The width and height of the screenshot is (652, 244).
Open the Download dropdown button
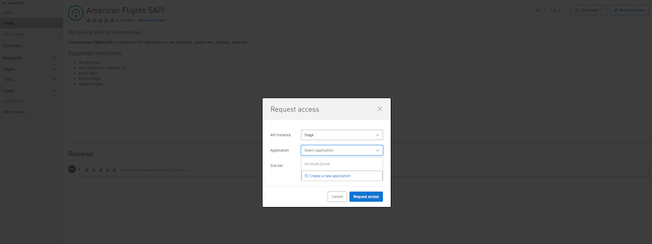(x=589, y=10)
